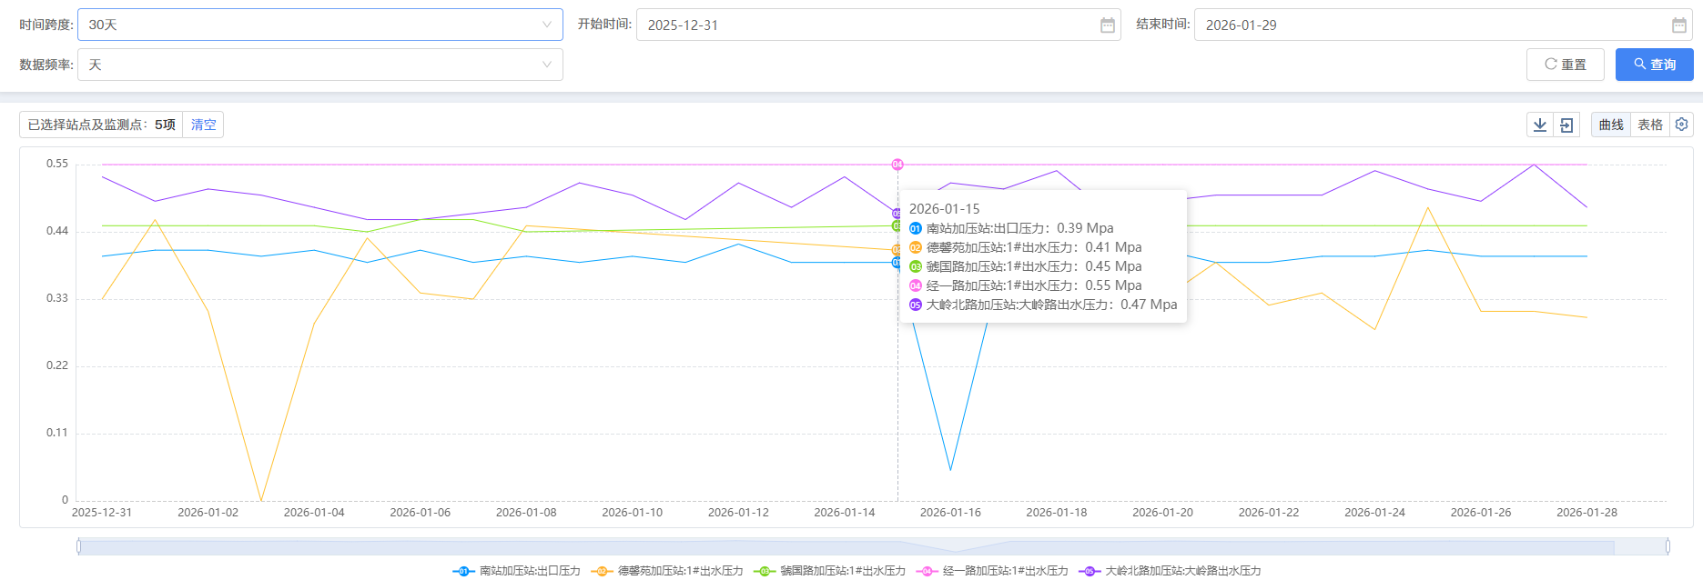Screen dimensions: 1703x580
Task: Hide 德馨苑加压站 series via legend
Action: click(x=667, y=571)
